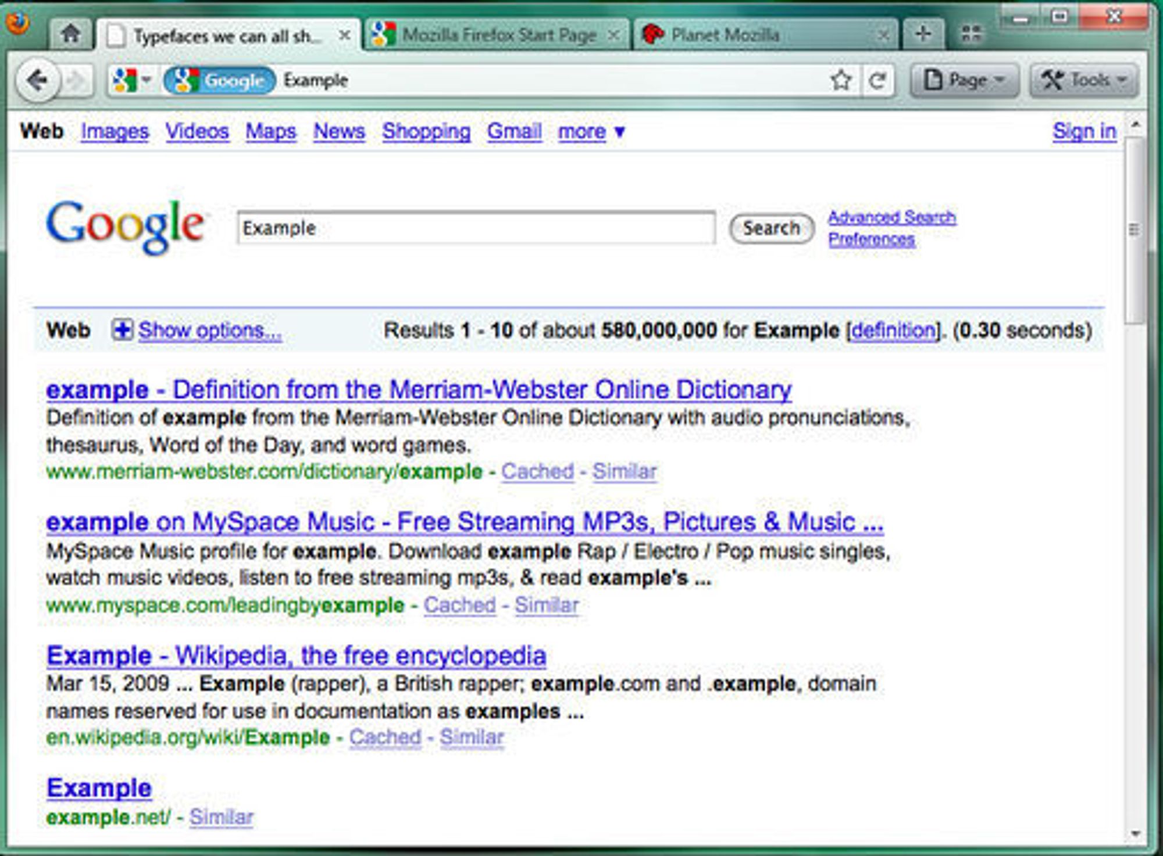Screen dimensions: 1163x856
Task: Click the Firefox logo menu button
Action: (x=17, y=23)
